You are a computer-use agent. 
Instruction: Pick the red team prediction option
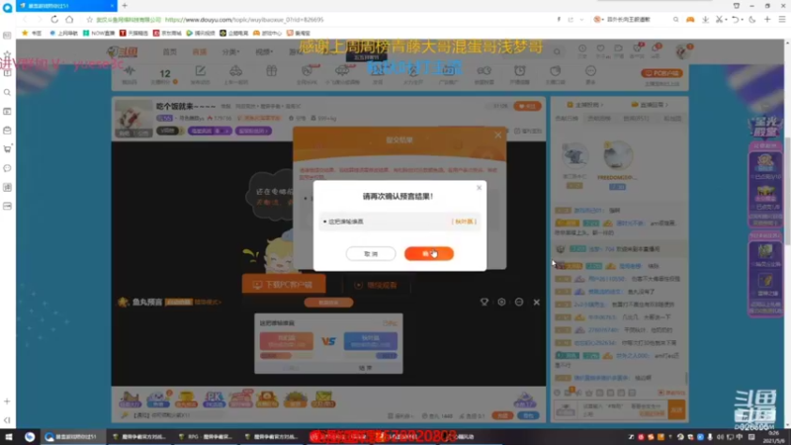[x=287, y=341]
